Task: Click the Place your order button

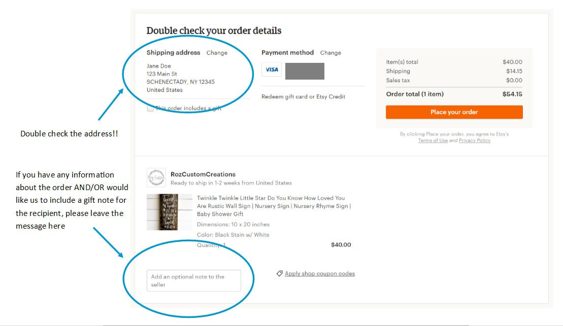Action: 454,112
